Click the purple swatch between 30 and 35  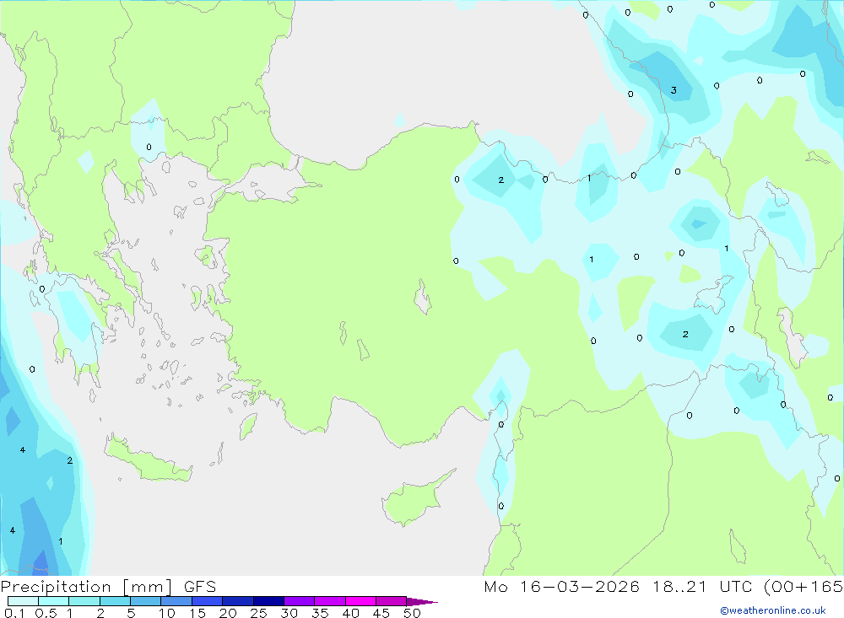click(299, 601)
